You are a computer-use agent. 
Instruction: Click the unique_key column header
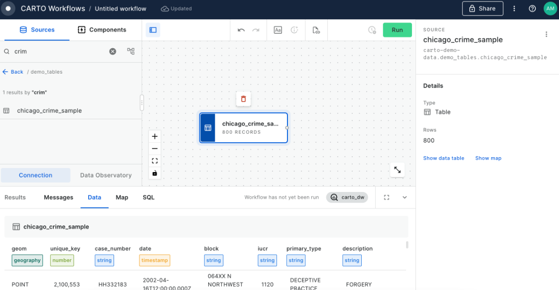[x=65, y=248]
